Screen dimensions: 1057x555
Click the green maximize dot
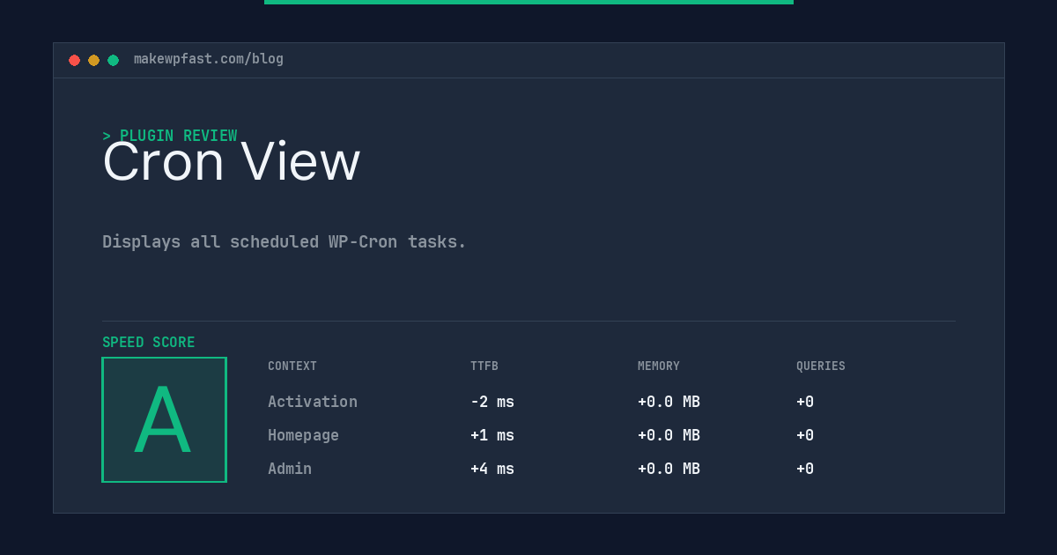[x=113, y=60]
